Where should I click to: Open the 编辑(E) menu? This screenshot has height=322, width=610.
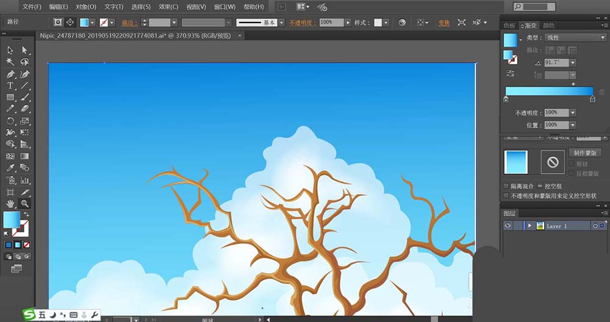(59, 7)
